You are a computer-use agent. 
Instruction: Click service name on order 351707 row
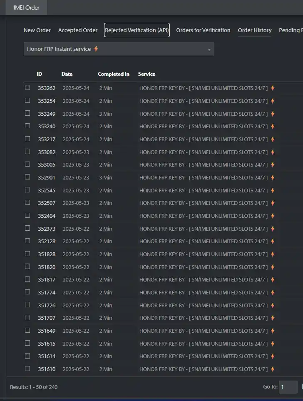coord(204,318)
